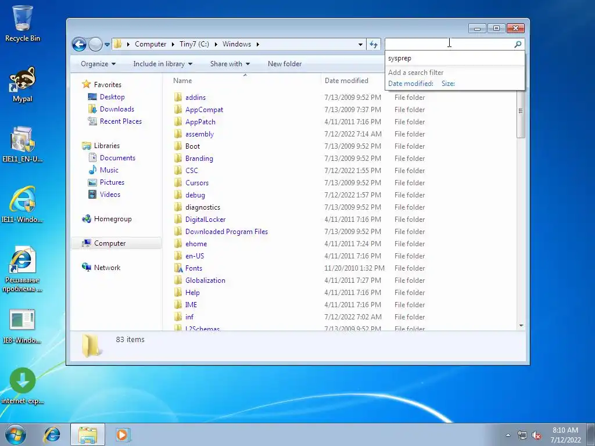This screenshot has width=595, height=446.
Task: Select the Boot folder icon
Action: pos(178,146)
